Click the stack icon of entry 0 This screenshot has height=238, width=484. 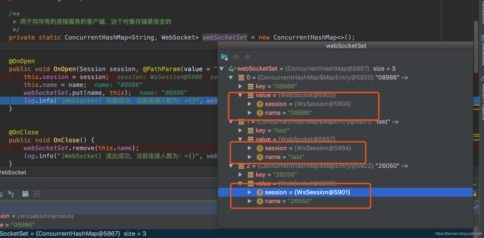pos(242,78)
